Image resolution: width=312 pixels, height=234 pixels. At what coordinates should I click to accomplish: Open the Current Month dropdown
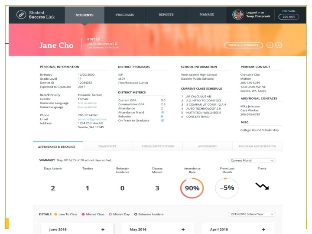pos(252,160)
